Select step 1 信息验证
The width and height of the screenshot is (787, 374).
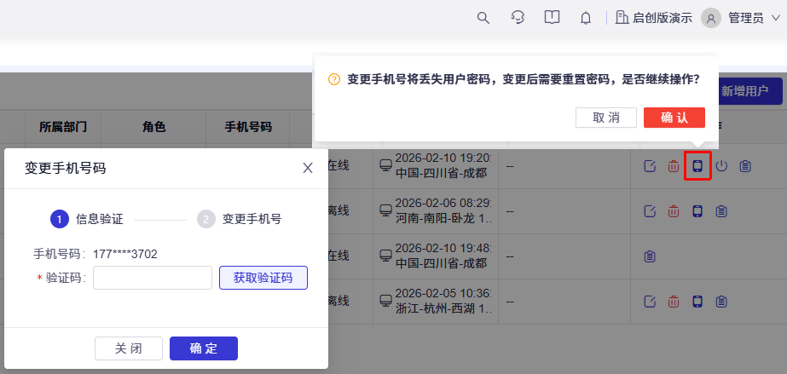(x=86, y=219)
